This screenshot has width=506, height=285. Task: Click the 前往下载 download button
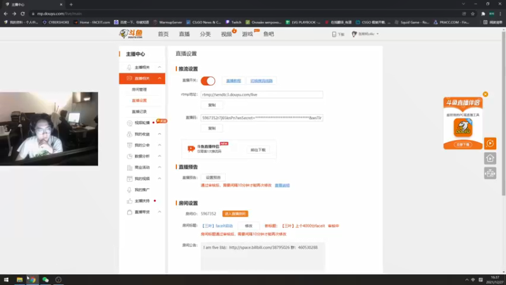point(258,150)
